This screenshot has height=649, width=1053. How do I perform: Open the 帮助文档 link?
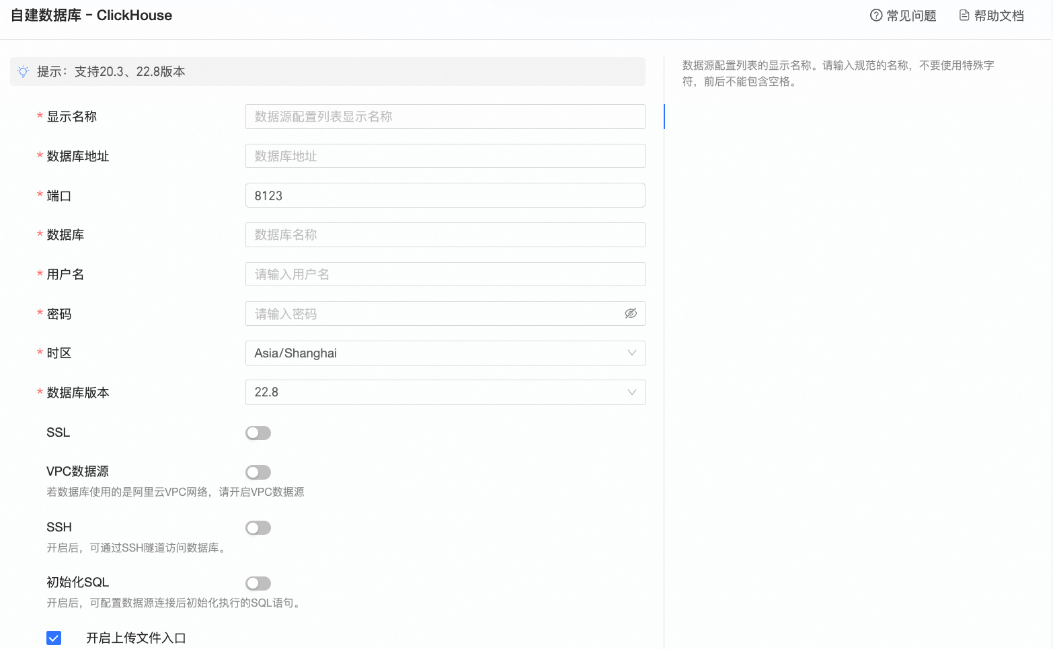pyautogui.click(x=999, y=15)
